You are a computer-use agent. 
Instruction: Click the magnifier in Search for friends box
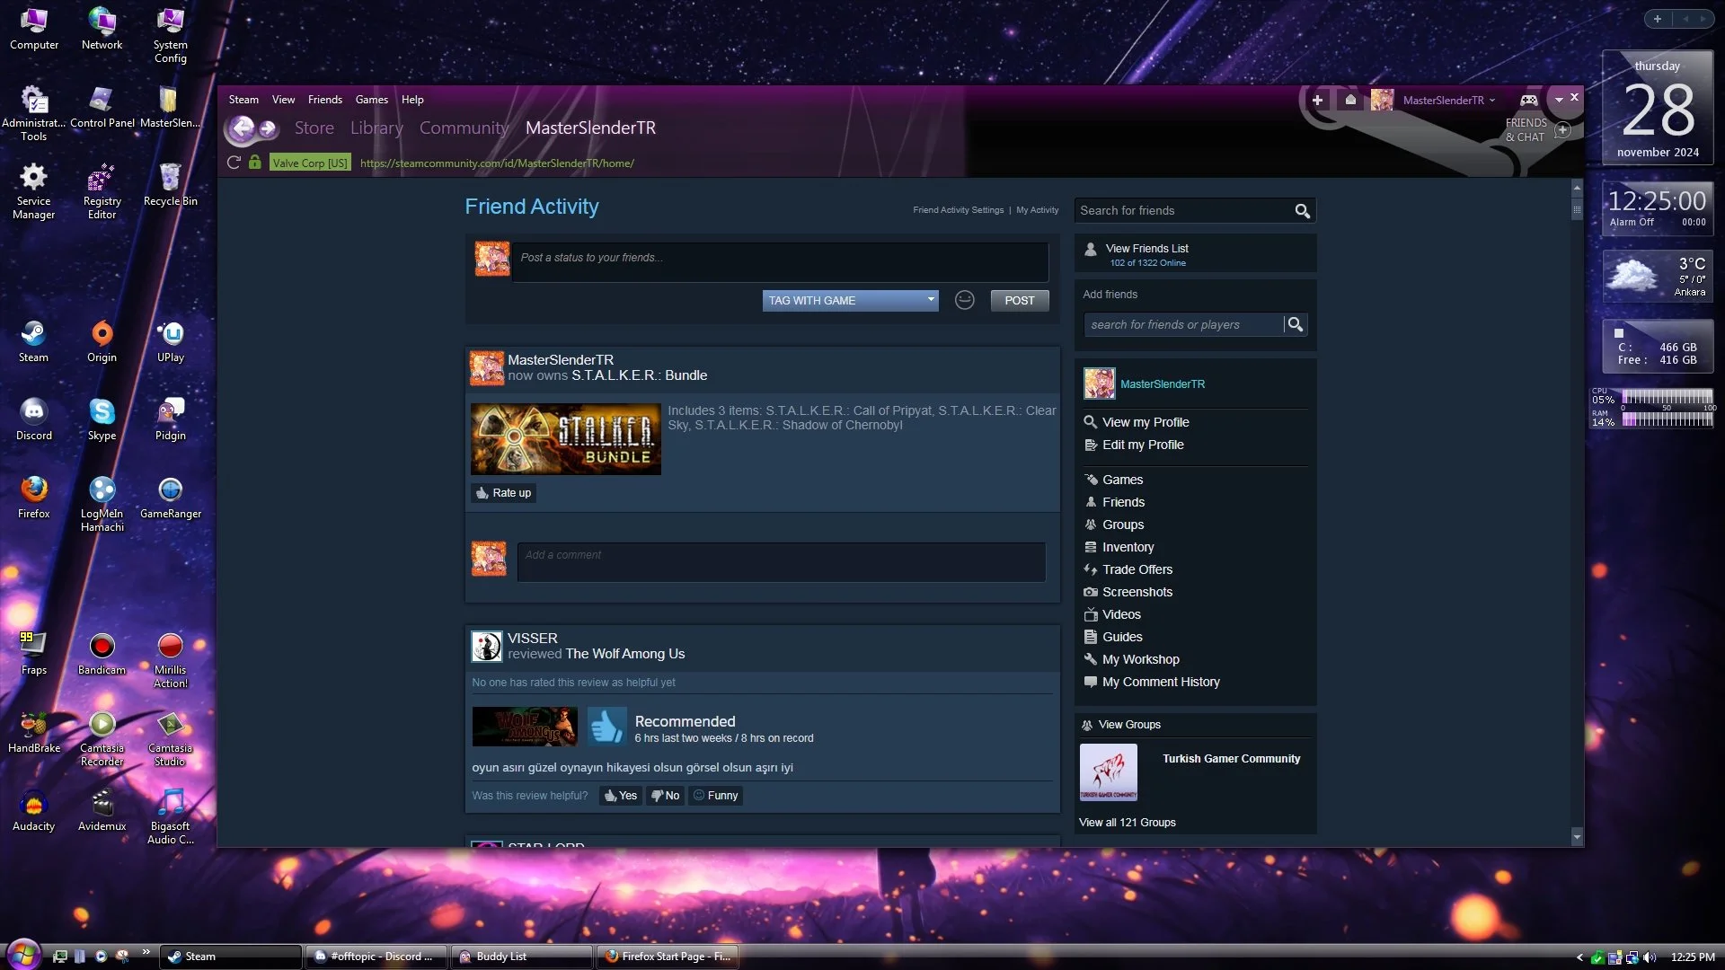1302,211
